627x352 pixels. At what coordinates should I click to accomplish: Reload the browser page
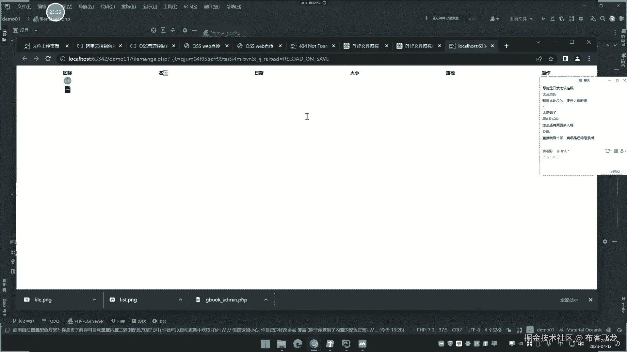pyautogui.click(x=48, y=59)
